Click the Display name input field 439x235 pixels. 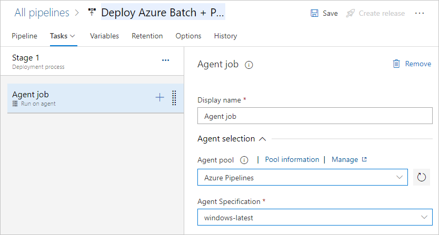tap(315, 116)
